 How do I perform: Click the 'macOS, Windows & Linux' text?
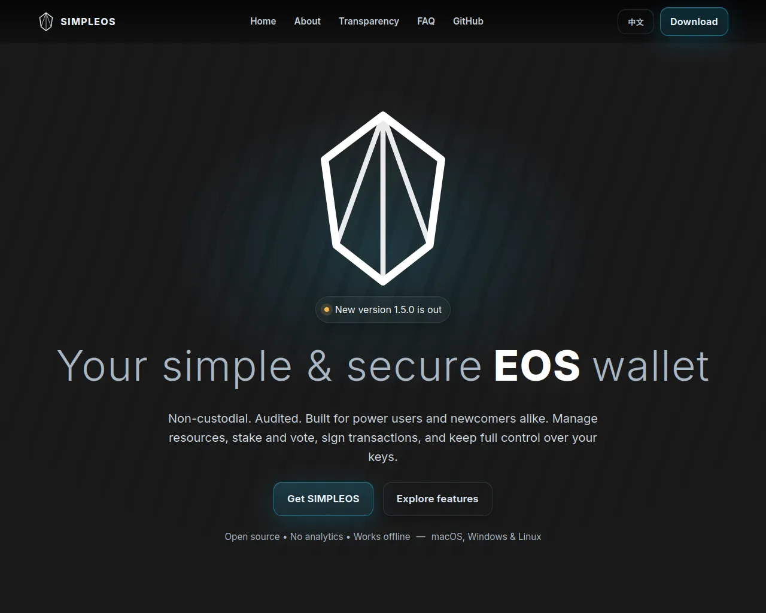tap(486, 536)
